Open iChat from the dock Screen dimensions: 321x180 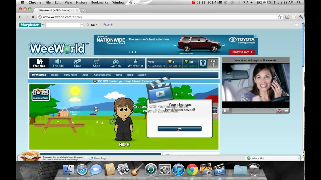(96, 170)
